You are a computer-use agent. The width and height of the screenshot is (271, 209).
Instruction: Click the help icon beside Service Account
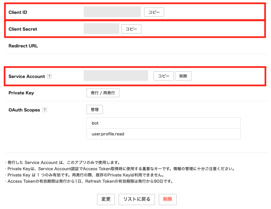(49, 76)
